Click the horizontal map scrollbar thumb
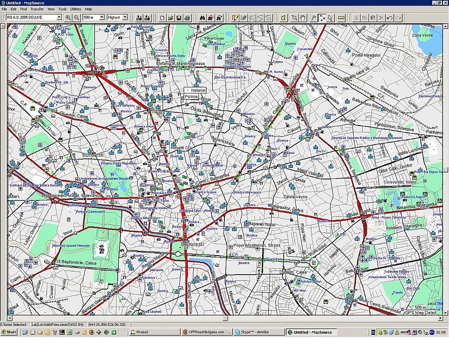449x357 pixels. (225, 318)
